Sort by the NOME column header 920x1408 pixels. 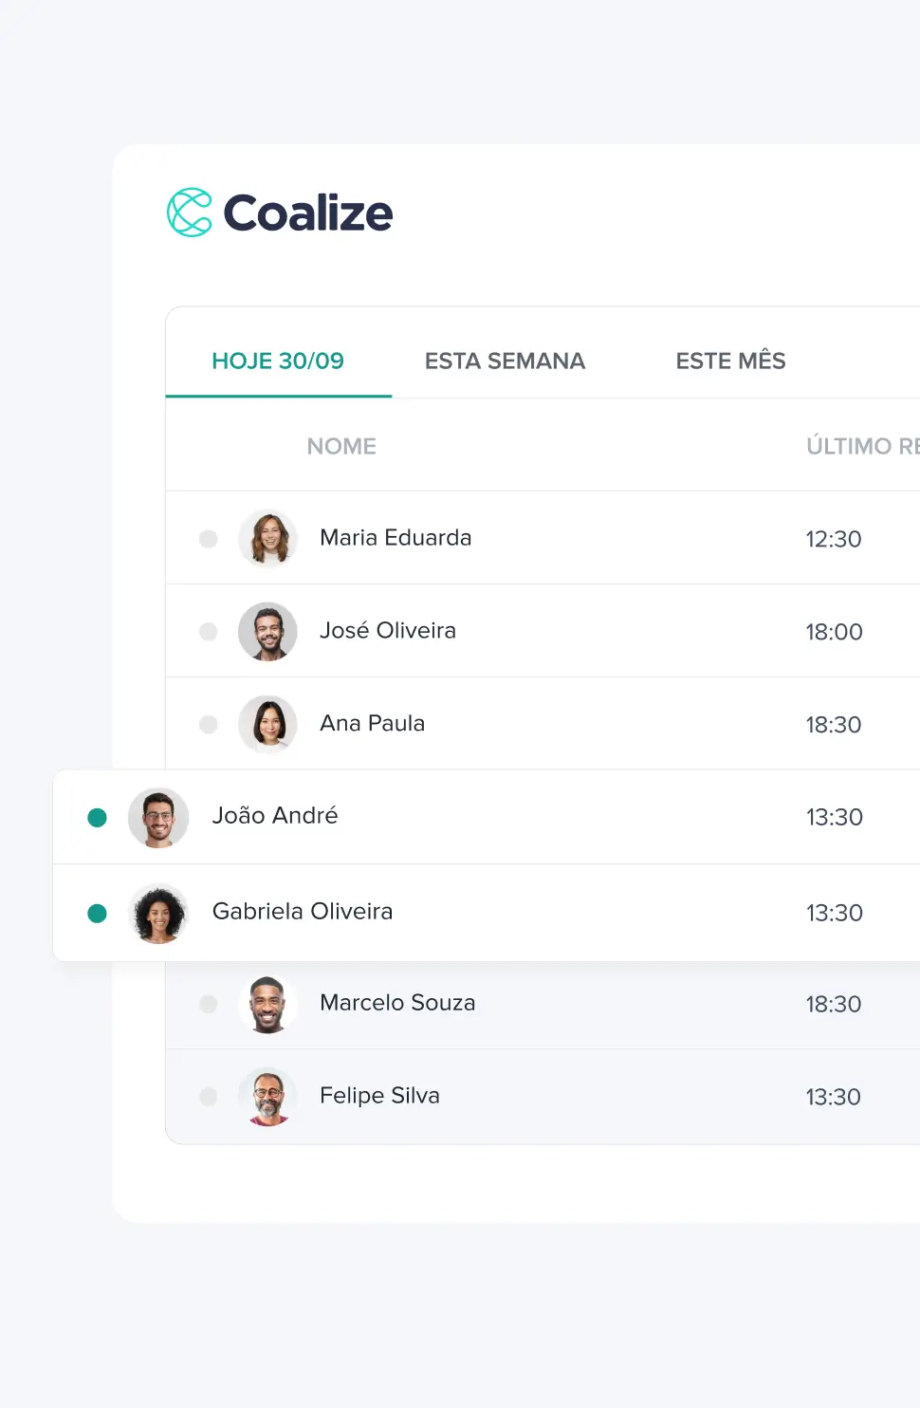click(x=341, y=446)
